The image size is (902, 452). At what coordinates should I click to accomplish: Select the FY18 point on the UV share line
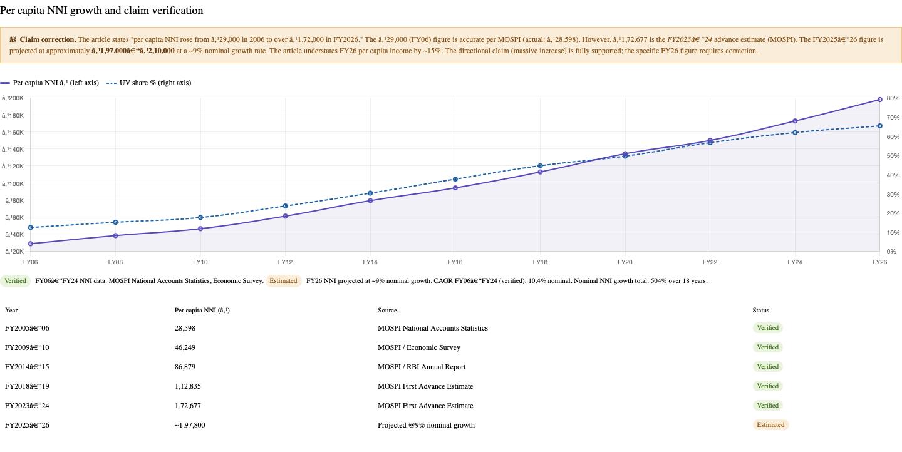[540, 166]
